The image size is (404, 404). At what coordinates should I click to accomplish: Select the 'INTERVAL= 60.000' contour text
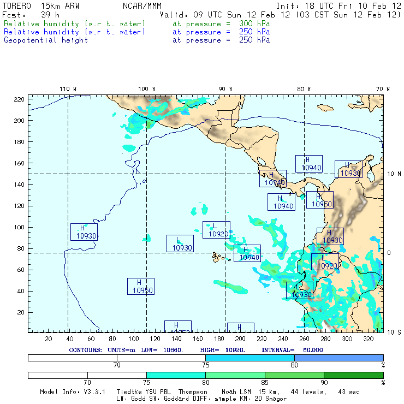292,350
